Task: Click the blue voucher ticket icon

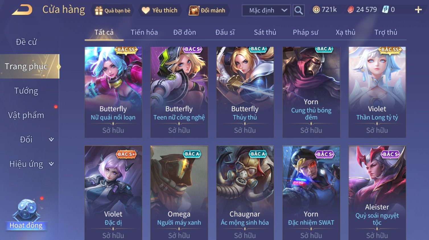Action: (x=385, y=10)
